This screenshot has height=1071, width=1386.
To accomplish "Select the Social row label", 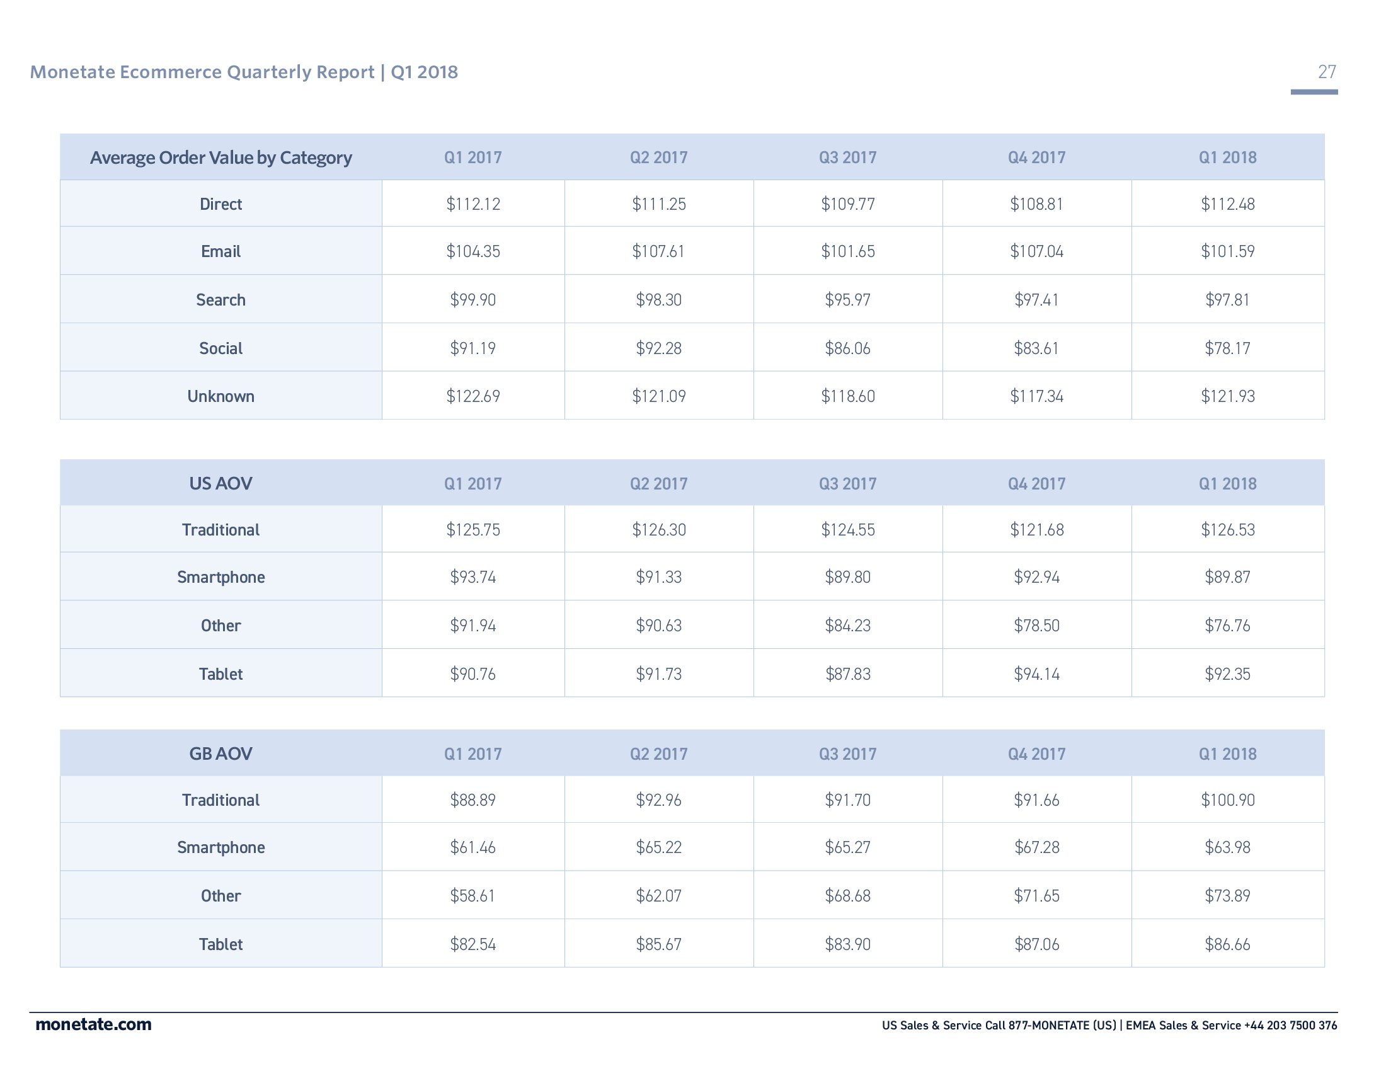I will click(x=221, y=348).
